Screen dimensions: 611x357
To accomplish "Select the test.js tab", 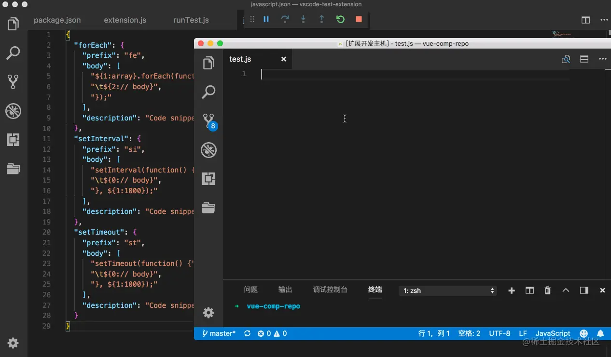I will (x=257, y=59).
